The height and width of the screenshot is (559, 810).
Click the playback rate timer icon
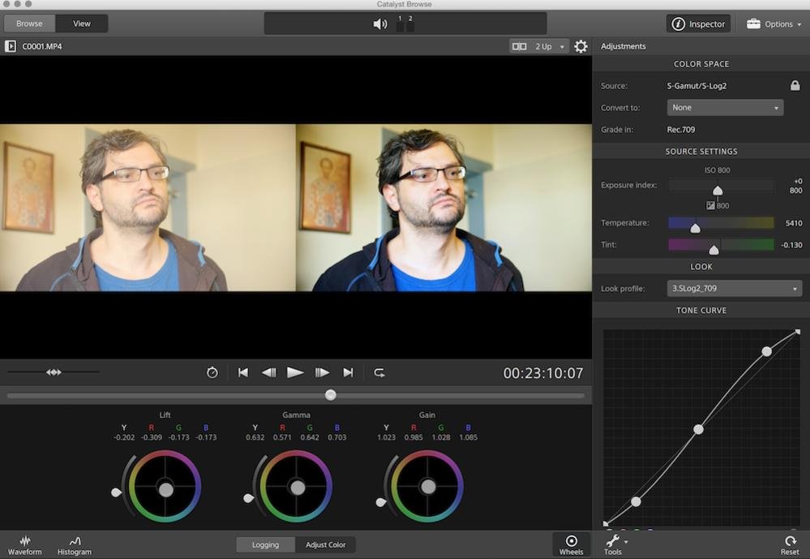[212, 372]
